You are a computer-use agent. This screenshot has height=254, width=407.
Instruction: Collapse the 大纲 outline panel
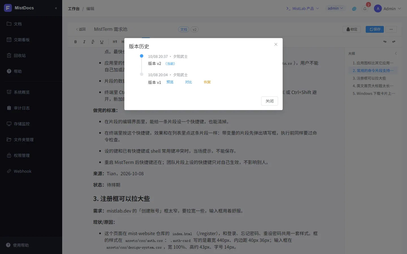click(x=396, y=53)
